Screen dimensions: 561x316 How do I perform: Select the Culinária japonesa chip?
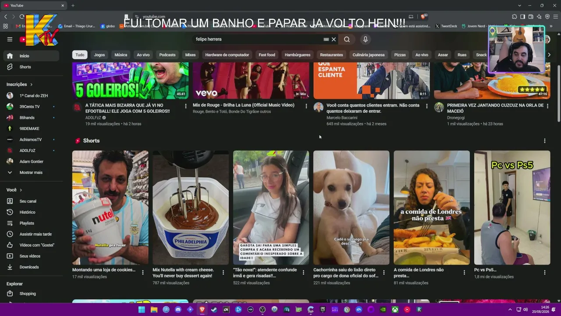point(369,55)
